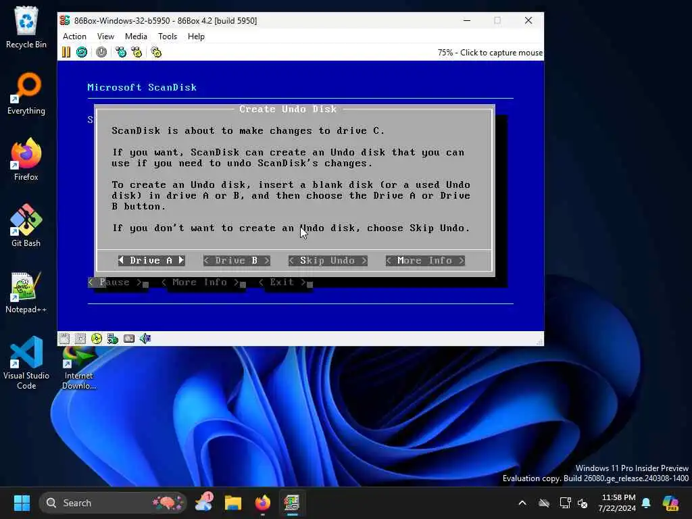The height and width of the screenshot is (519, 692).
Task: Open the Copilot preview taskbar icon
Action: tap(670, 503)
